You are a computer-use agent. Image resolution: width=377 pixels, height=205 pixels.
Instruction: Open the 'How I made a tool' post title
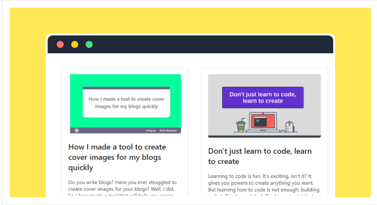pyautogui.click(x=117, y=157)
